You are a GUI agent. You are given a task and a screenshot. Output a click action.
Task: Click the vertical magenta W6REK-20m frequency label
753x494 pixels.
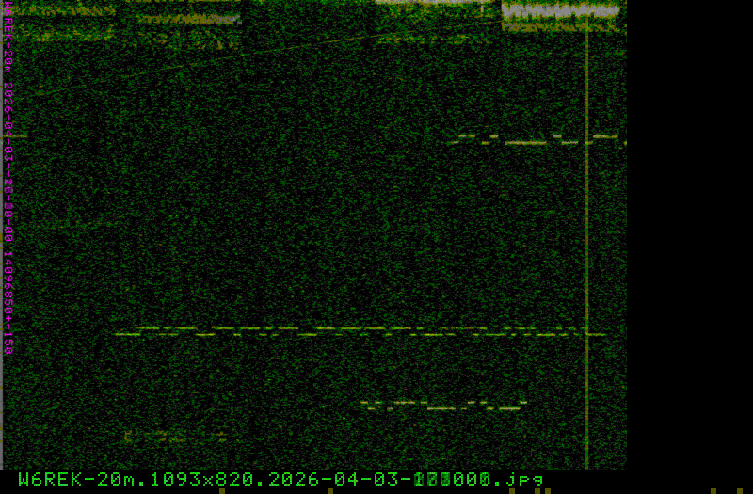click(x=8, y=178)
